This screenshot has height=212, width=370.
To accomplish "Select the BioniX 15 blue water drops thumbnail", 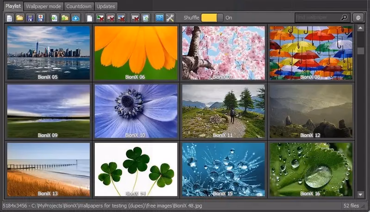I will [x=223, y=170].
